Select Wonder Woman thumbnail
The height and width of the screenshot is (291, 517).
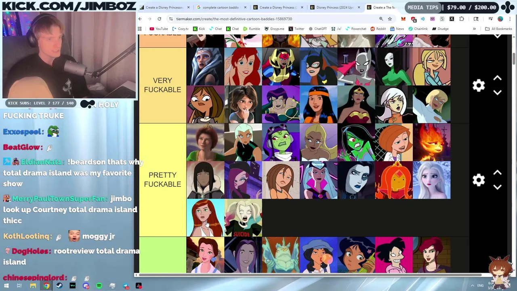click(356, 104)
